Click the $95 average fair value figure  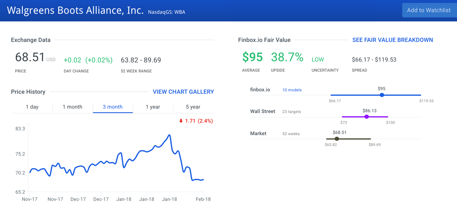point(253,58)
